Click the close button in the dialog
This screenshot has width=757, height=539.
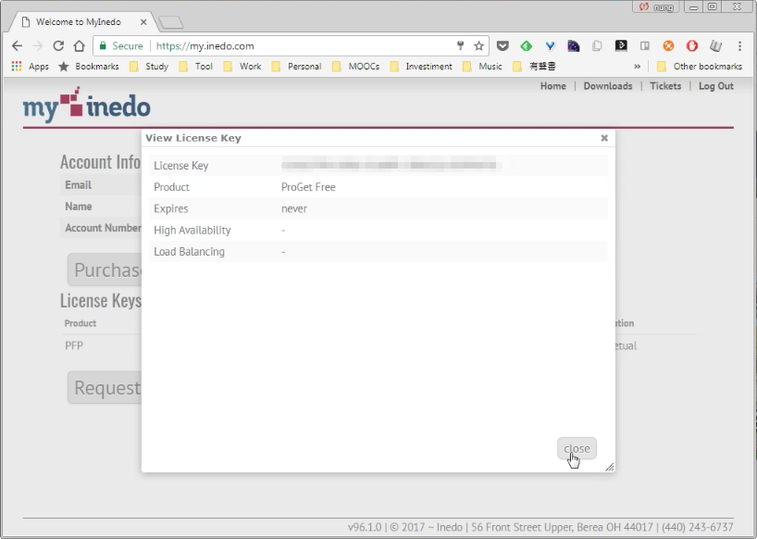(577, 448)
